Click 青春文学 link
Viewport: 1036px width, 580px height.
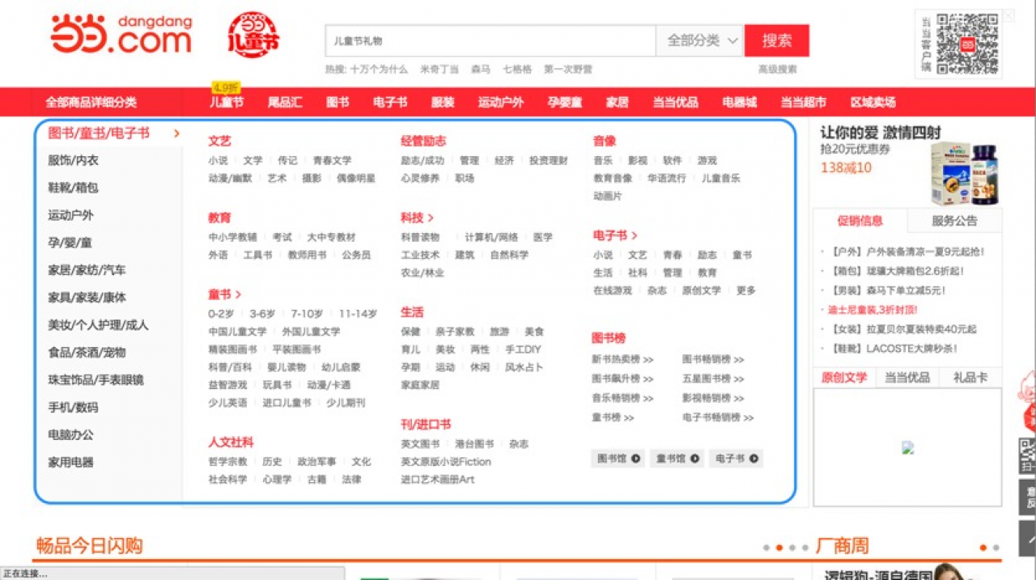(332, 160)
